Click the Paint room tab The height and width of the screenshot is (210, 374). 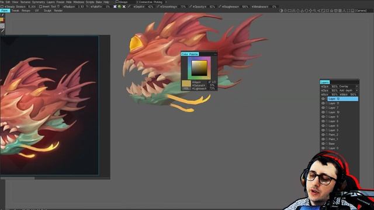click(5, 10)
